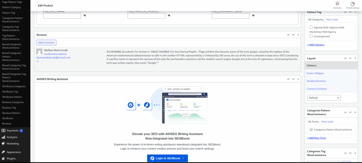Viewport: 362px width, 163px height.
Task: Click Stefano-Root-Locale's avatar image
Action: [39, 51]
